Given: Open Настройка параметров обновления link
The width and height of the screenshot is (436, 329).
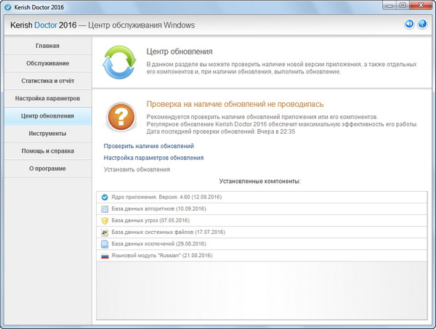Looking at the screenshot, I should (153, 158).
